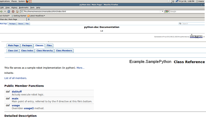This screenshot has height=123, width=206.
Task: Click the doxygen search magnifier icon
Action: coord(180,24)
